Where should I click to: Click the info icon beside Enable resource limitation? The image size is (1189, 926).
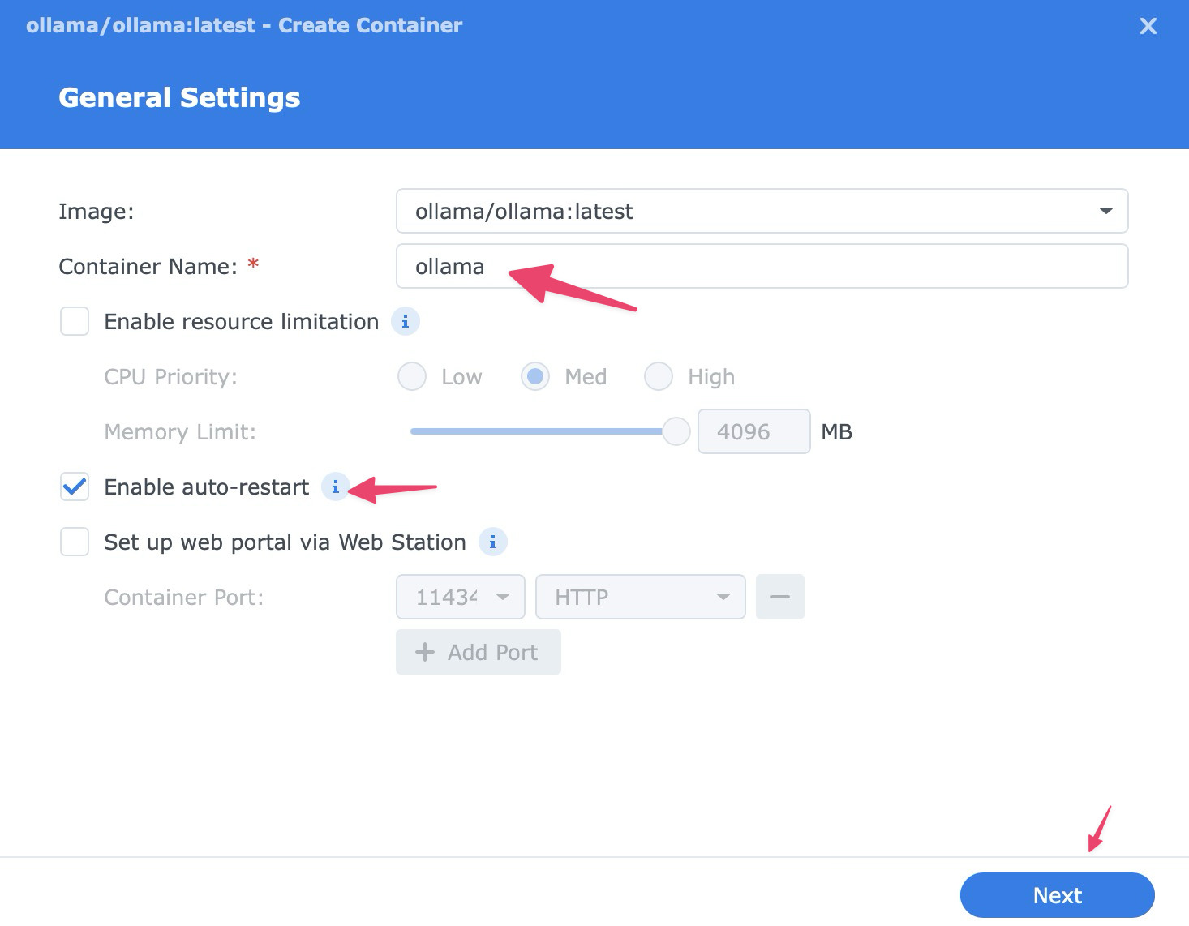406,321
